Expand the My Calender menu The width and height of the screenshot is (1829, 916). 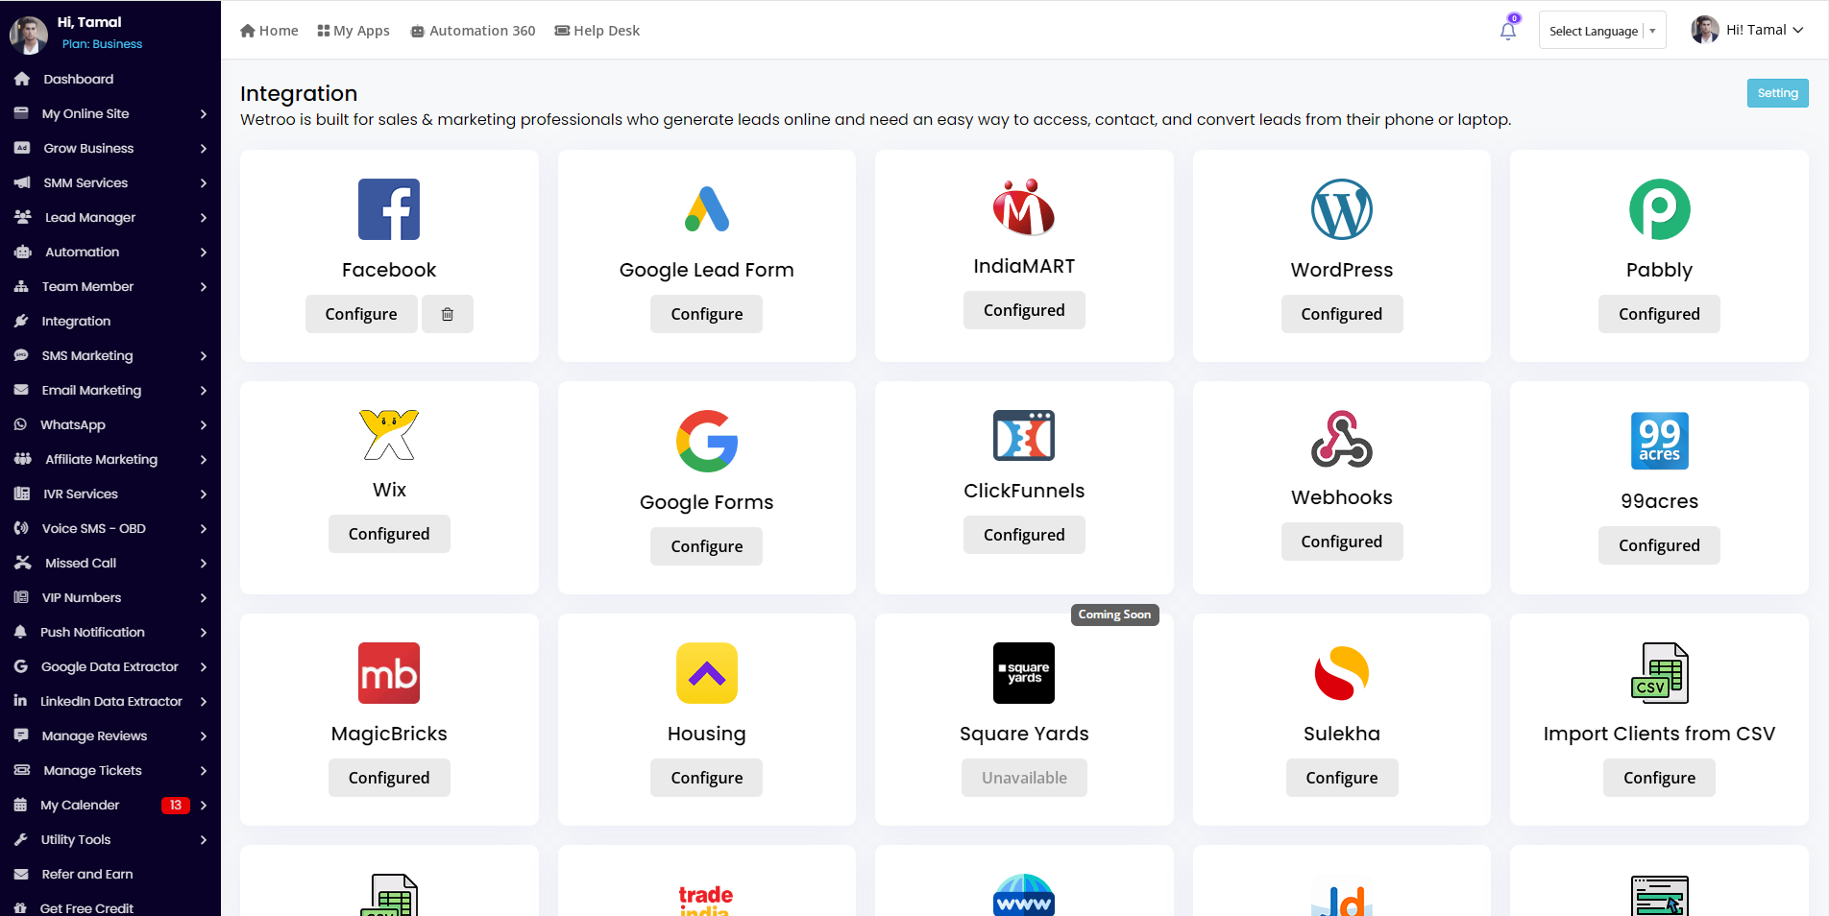tap(110, 805)
